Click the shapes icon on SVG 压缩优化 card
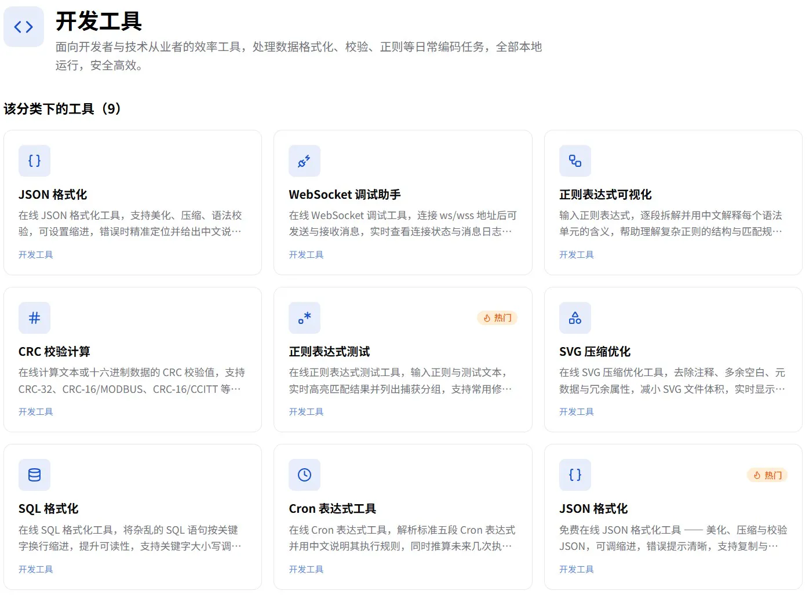This screenshot has height=598, width=809. [x=575, y=318]
